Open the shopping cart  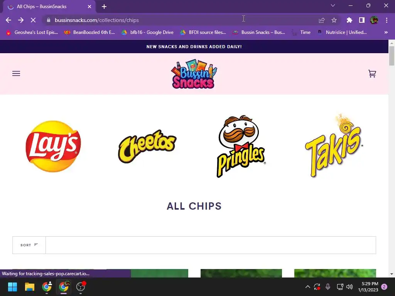click(x=372, y=74)
